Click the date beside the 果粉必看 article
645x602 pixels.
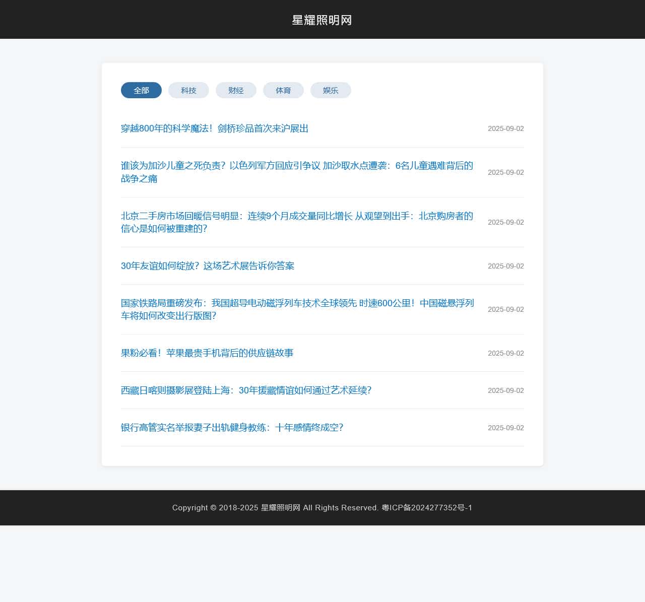(505, 353)
